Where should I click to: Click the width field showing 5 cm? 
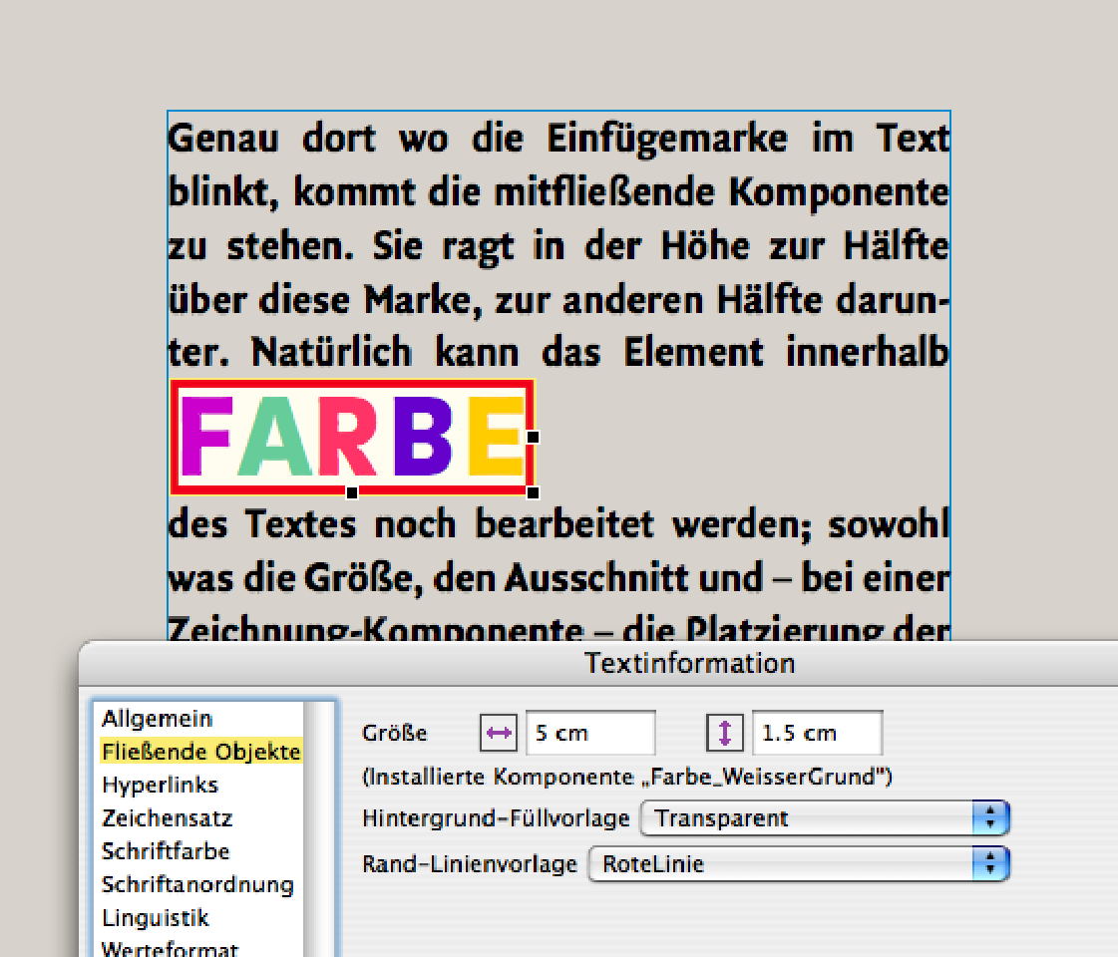pyautogui.click(x=589, y=733)
